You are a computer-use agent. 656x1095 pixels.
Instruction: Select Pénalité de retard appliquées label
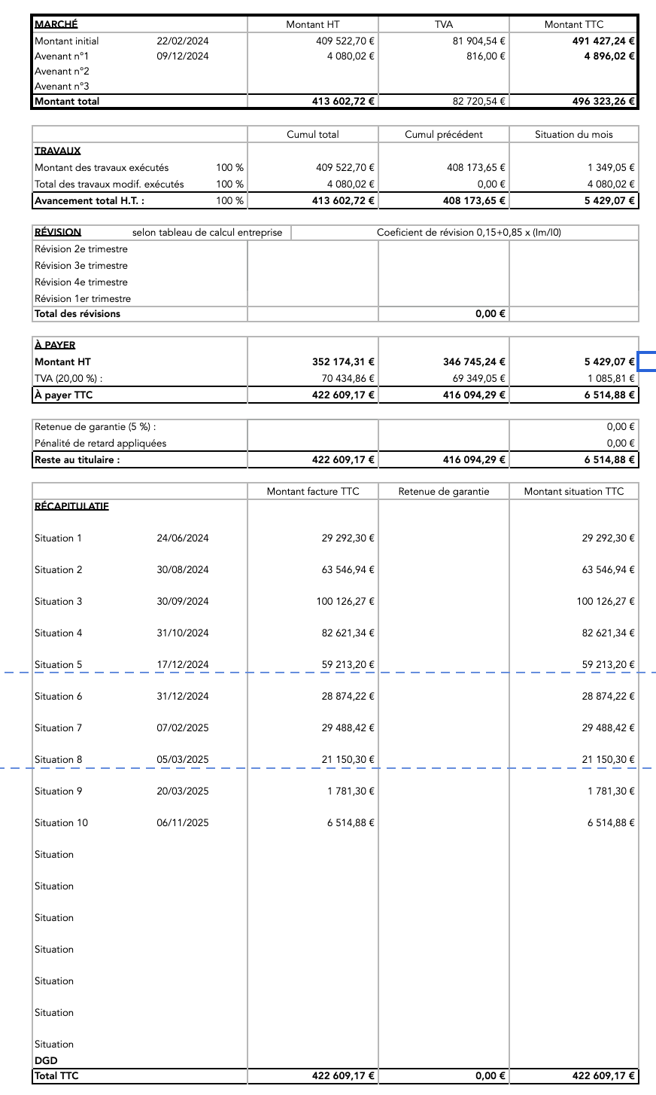pos(100,444)
